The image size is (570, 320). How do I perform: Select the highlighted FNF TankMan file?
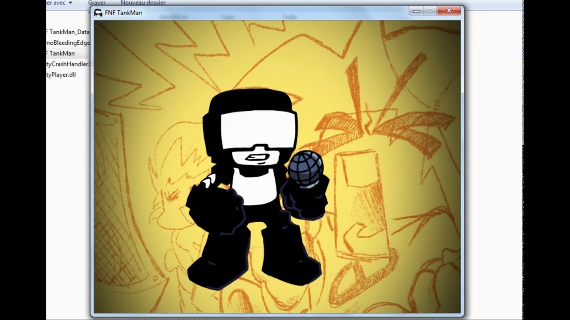[62, 53]
